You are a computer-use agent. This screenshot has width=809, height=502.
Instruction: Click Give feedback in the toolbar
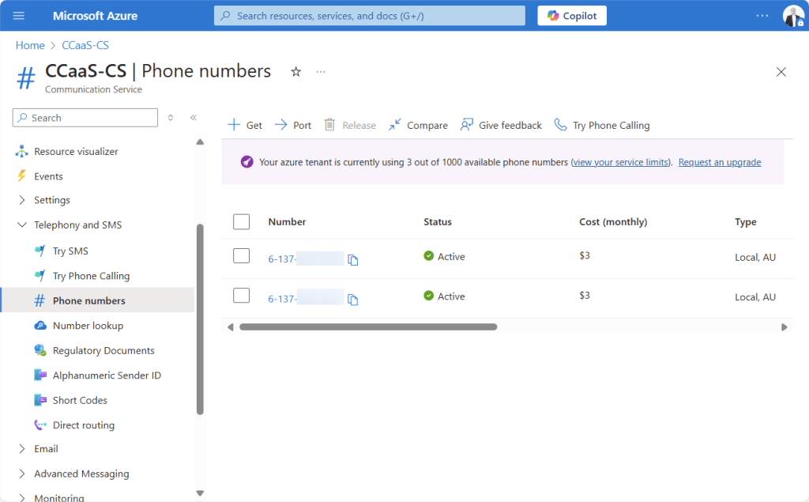click(x=501, y=125)
